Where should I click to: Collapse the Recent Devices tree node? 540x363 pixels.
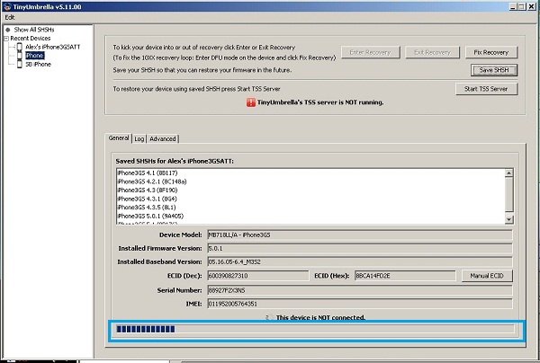click(x=6, y=39)
